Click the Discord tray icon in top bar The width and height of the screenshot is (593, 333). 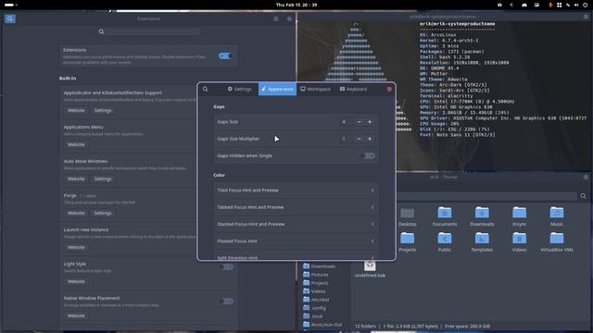coord(524,5)
